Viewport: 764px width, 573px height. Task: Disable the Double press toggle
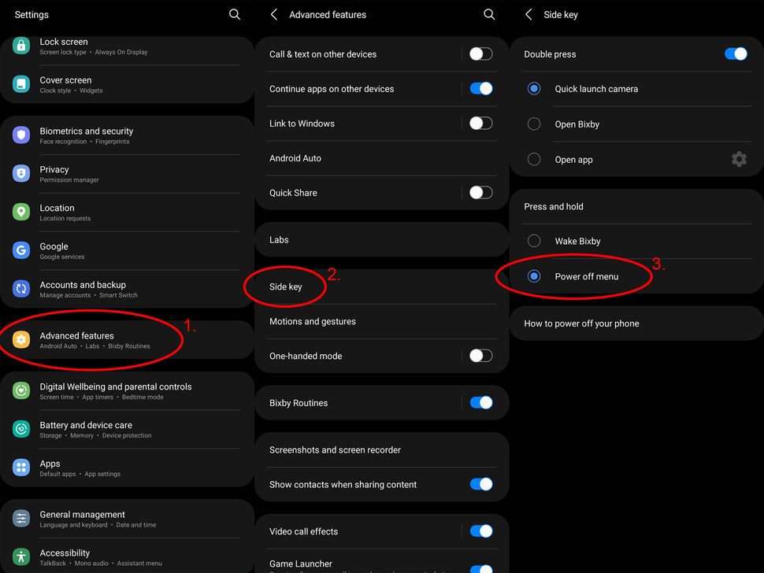(x=736, y=54)
